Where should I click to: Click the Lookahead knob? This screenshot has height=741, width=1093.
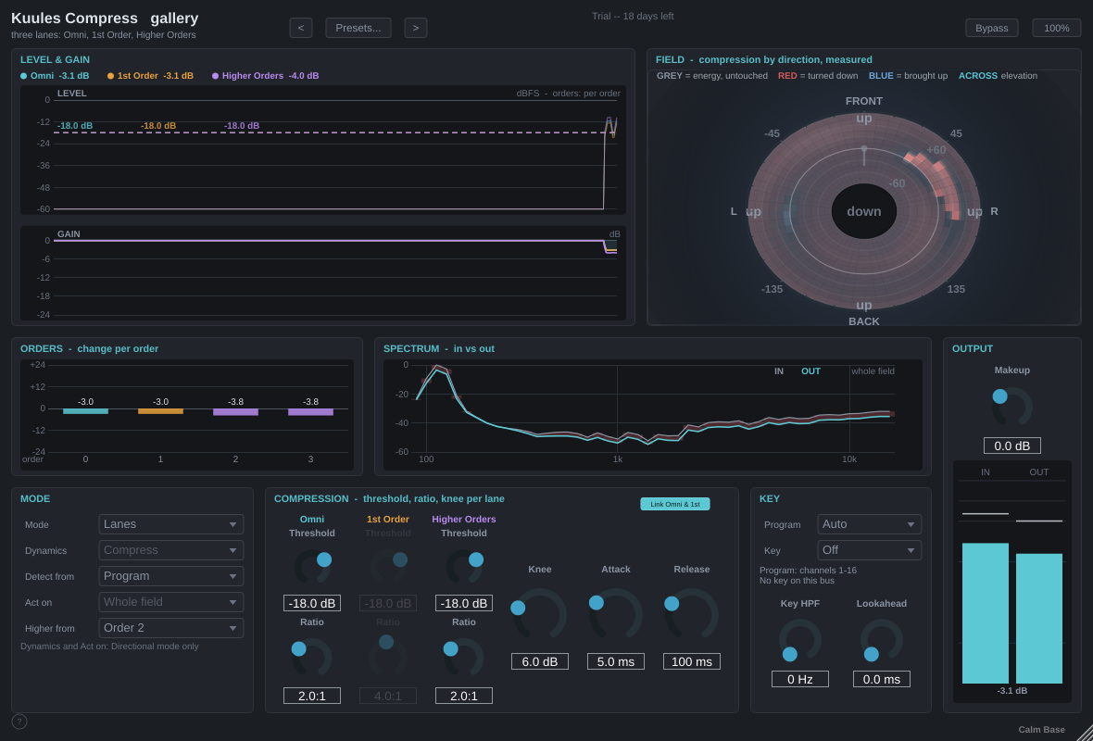tap(881, 640)
